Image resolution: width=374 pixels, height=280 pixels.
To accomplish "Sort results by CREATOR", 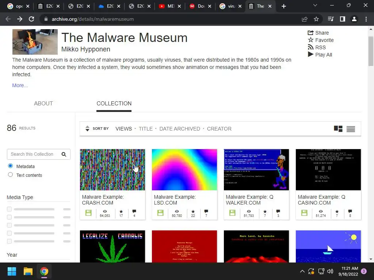I will pos(219,129).
